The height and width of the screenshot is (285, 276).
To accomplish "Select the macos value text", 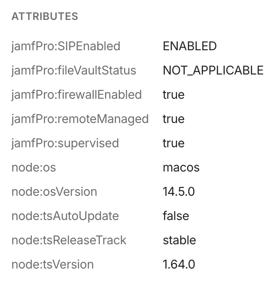I will [x=181, y=167].
